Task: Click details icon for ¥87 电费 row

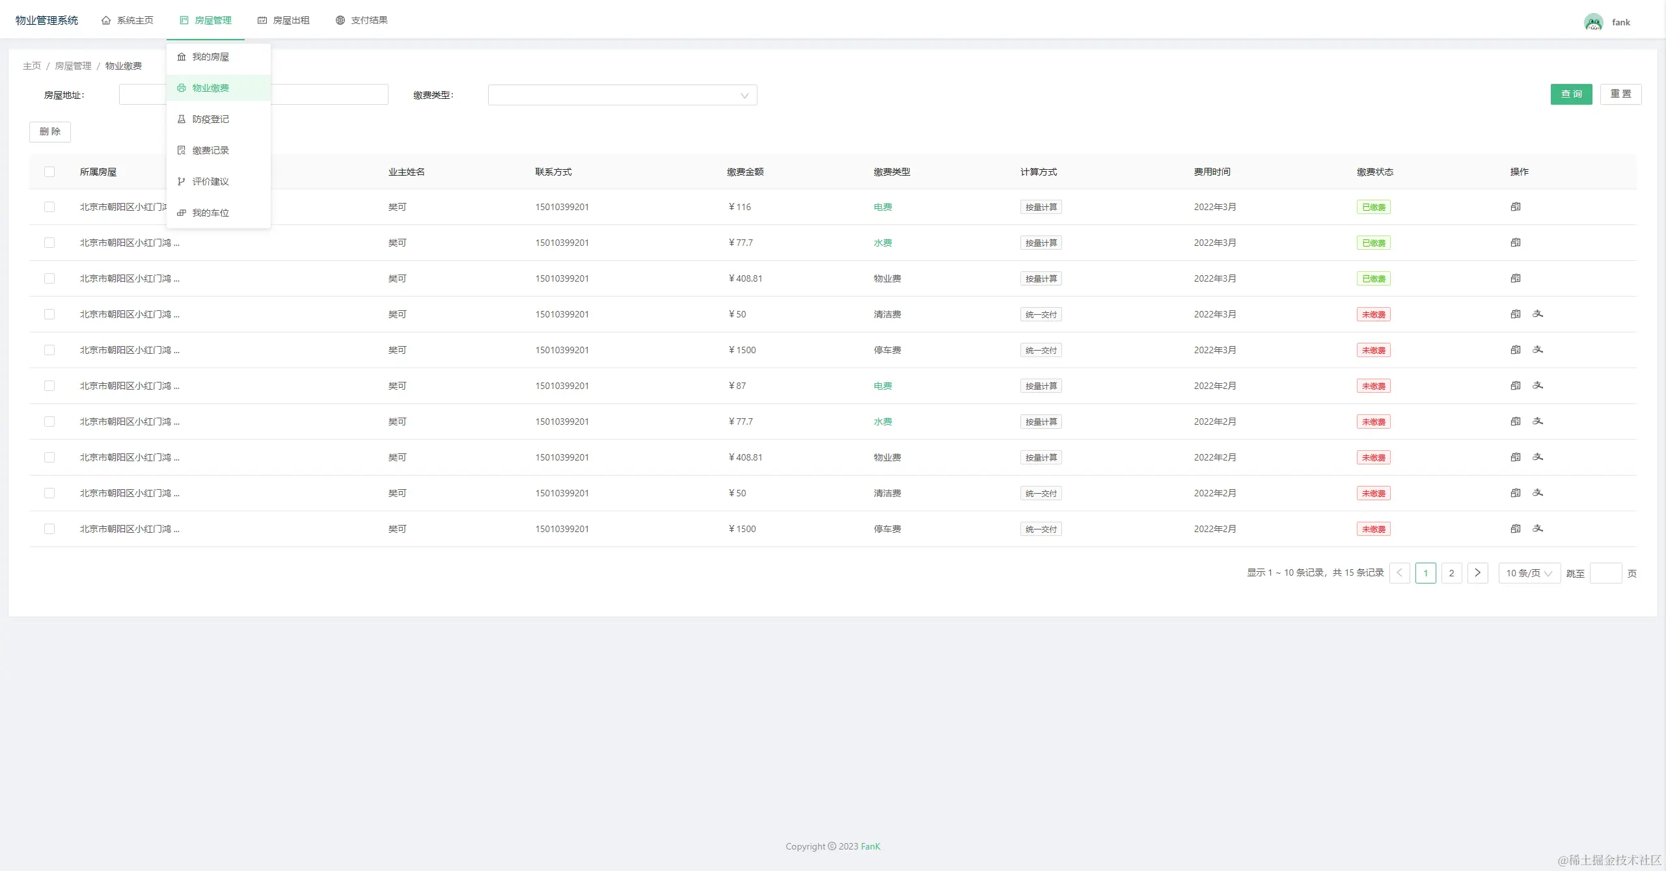Action: pyautogui.click(x=1516, y=386)
